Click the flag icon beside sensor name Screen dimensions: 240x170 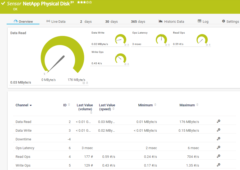pyautogui.click(x=72, y=3)
